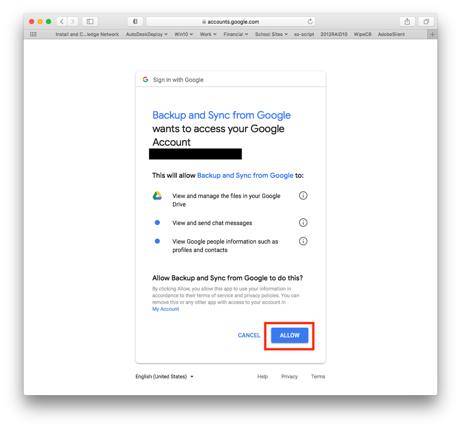Click the CANCEL button
Image resolution: width=461 pixels, height=429 pixels.
pos(249,335)
